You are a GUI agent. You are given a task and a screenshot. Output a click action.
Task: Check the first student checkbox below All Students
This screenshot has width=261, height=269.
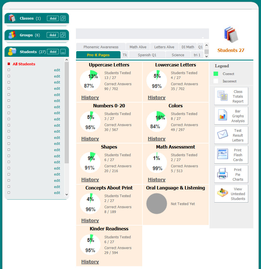click(9, 70)
